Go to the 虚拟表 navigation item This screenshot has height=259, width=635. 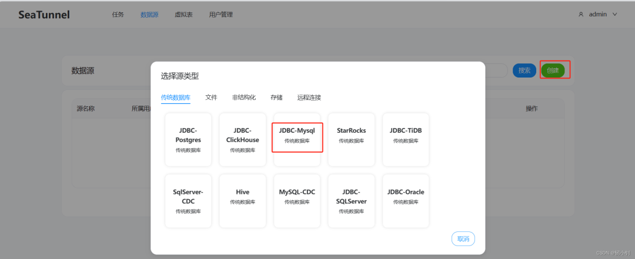(x=183, y=15)
